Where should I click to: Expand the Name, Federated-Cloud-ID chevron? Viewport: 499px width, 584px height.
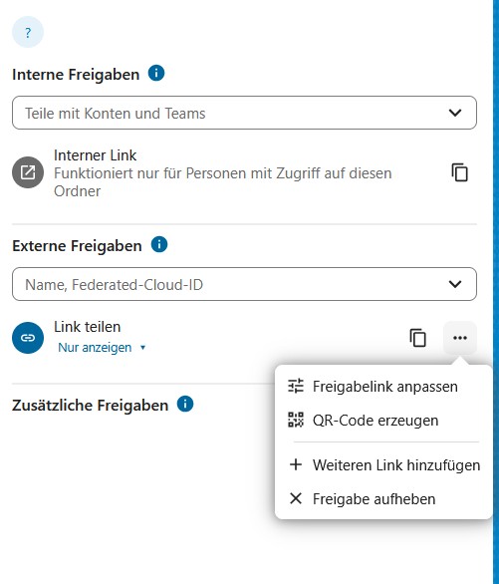(x=455, y=284)
